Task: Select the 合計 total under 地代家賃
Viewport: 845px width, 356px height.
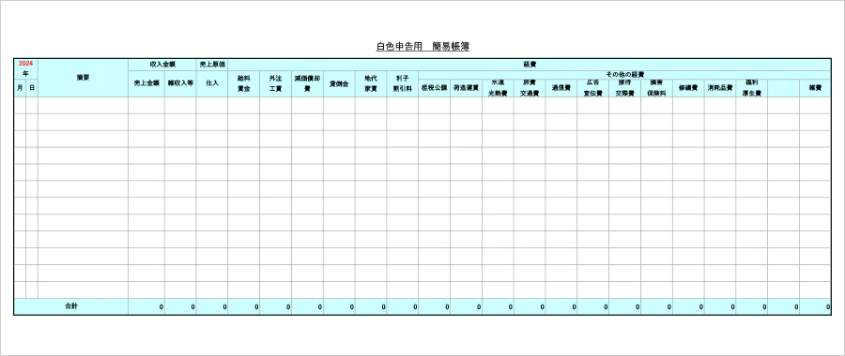Action: [x=371, y=306]
